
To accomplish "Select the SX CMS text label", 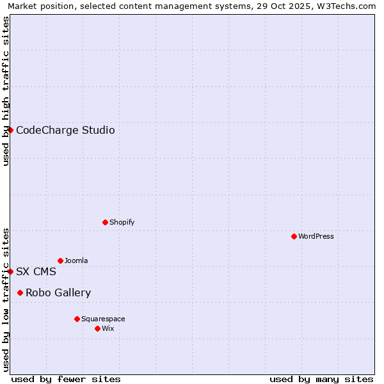I will 36,272.
